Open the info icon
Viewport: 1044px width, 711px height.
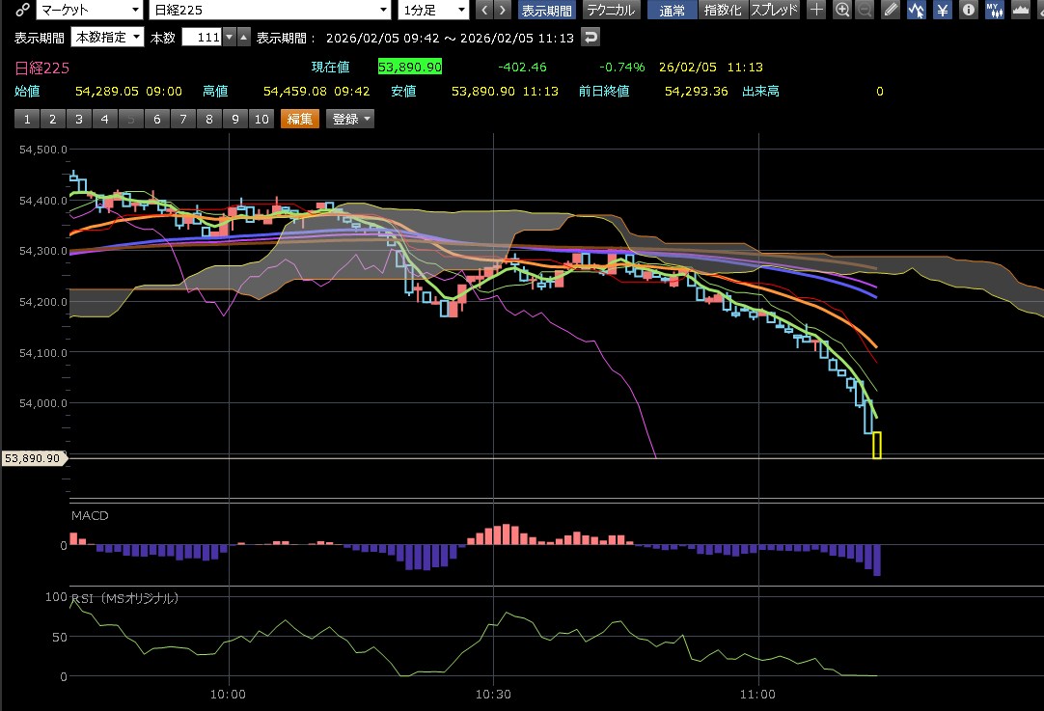pyautogui.click(x=968, y=11)
